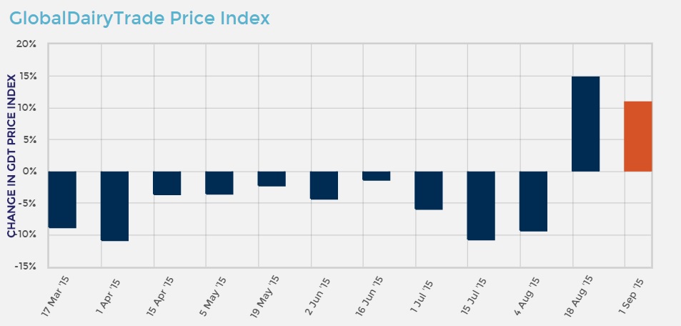
Task: Select the 4 Aug '15 negative bar
Action: coord(533,202)
